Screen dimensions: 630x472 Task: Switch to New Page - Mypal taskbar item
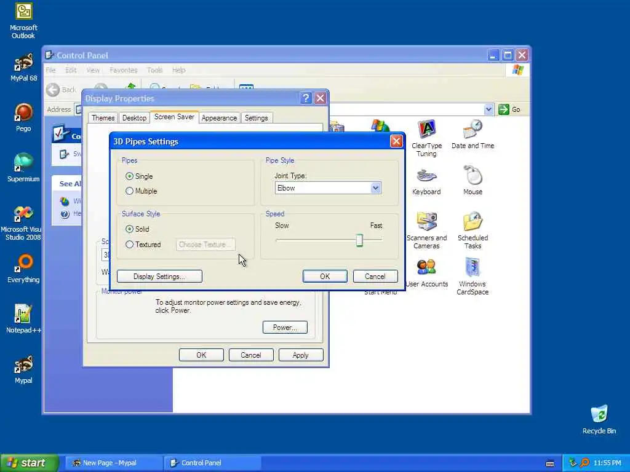tap(113, 463)
